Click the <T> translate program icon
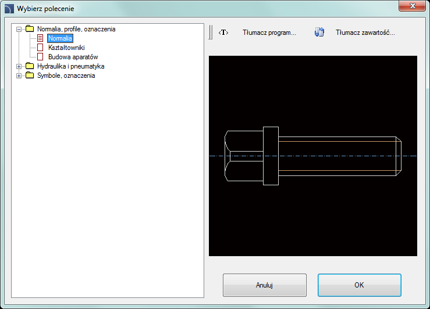This screenshot has height=309, width=430. 223,33
